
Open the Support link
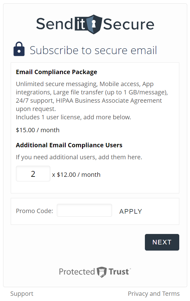click(x=22, y=294)
